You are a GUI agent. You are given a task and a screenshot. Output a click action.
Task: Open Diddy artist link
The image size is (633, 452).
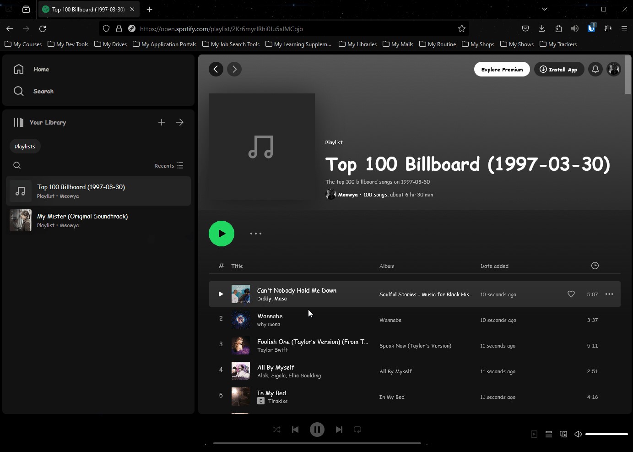click(x=264, y=299)
